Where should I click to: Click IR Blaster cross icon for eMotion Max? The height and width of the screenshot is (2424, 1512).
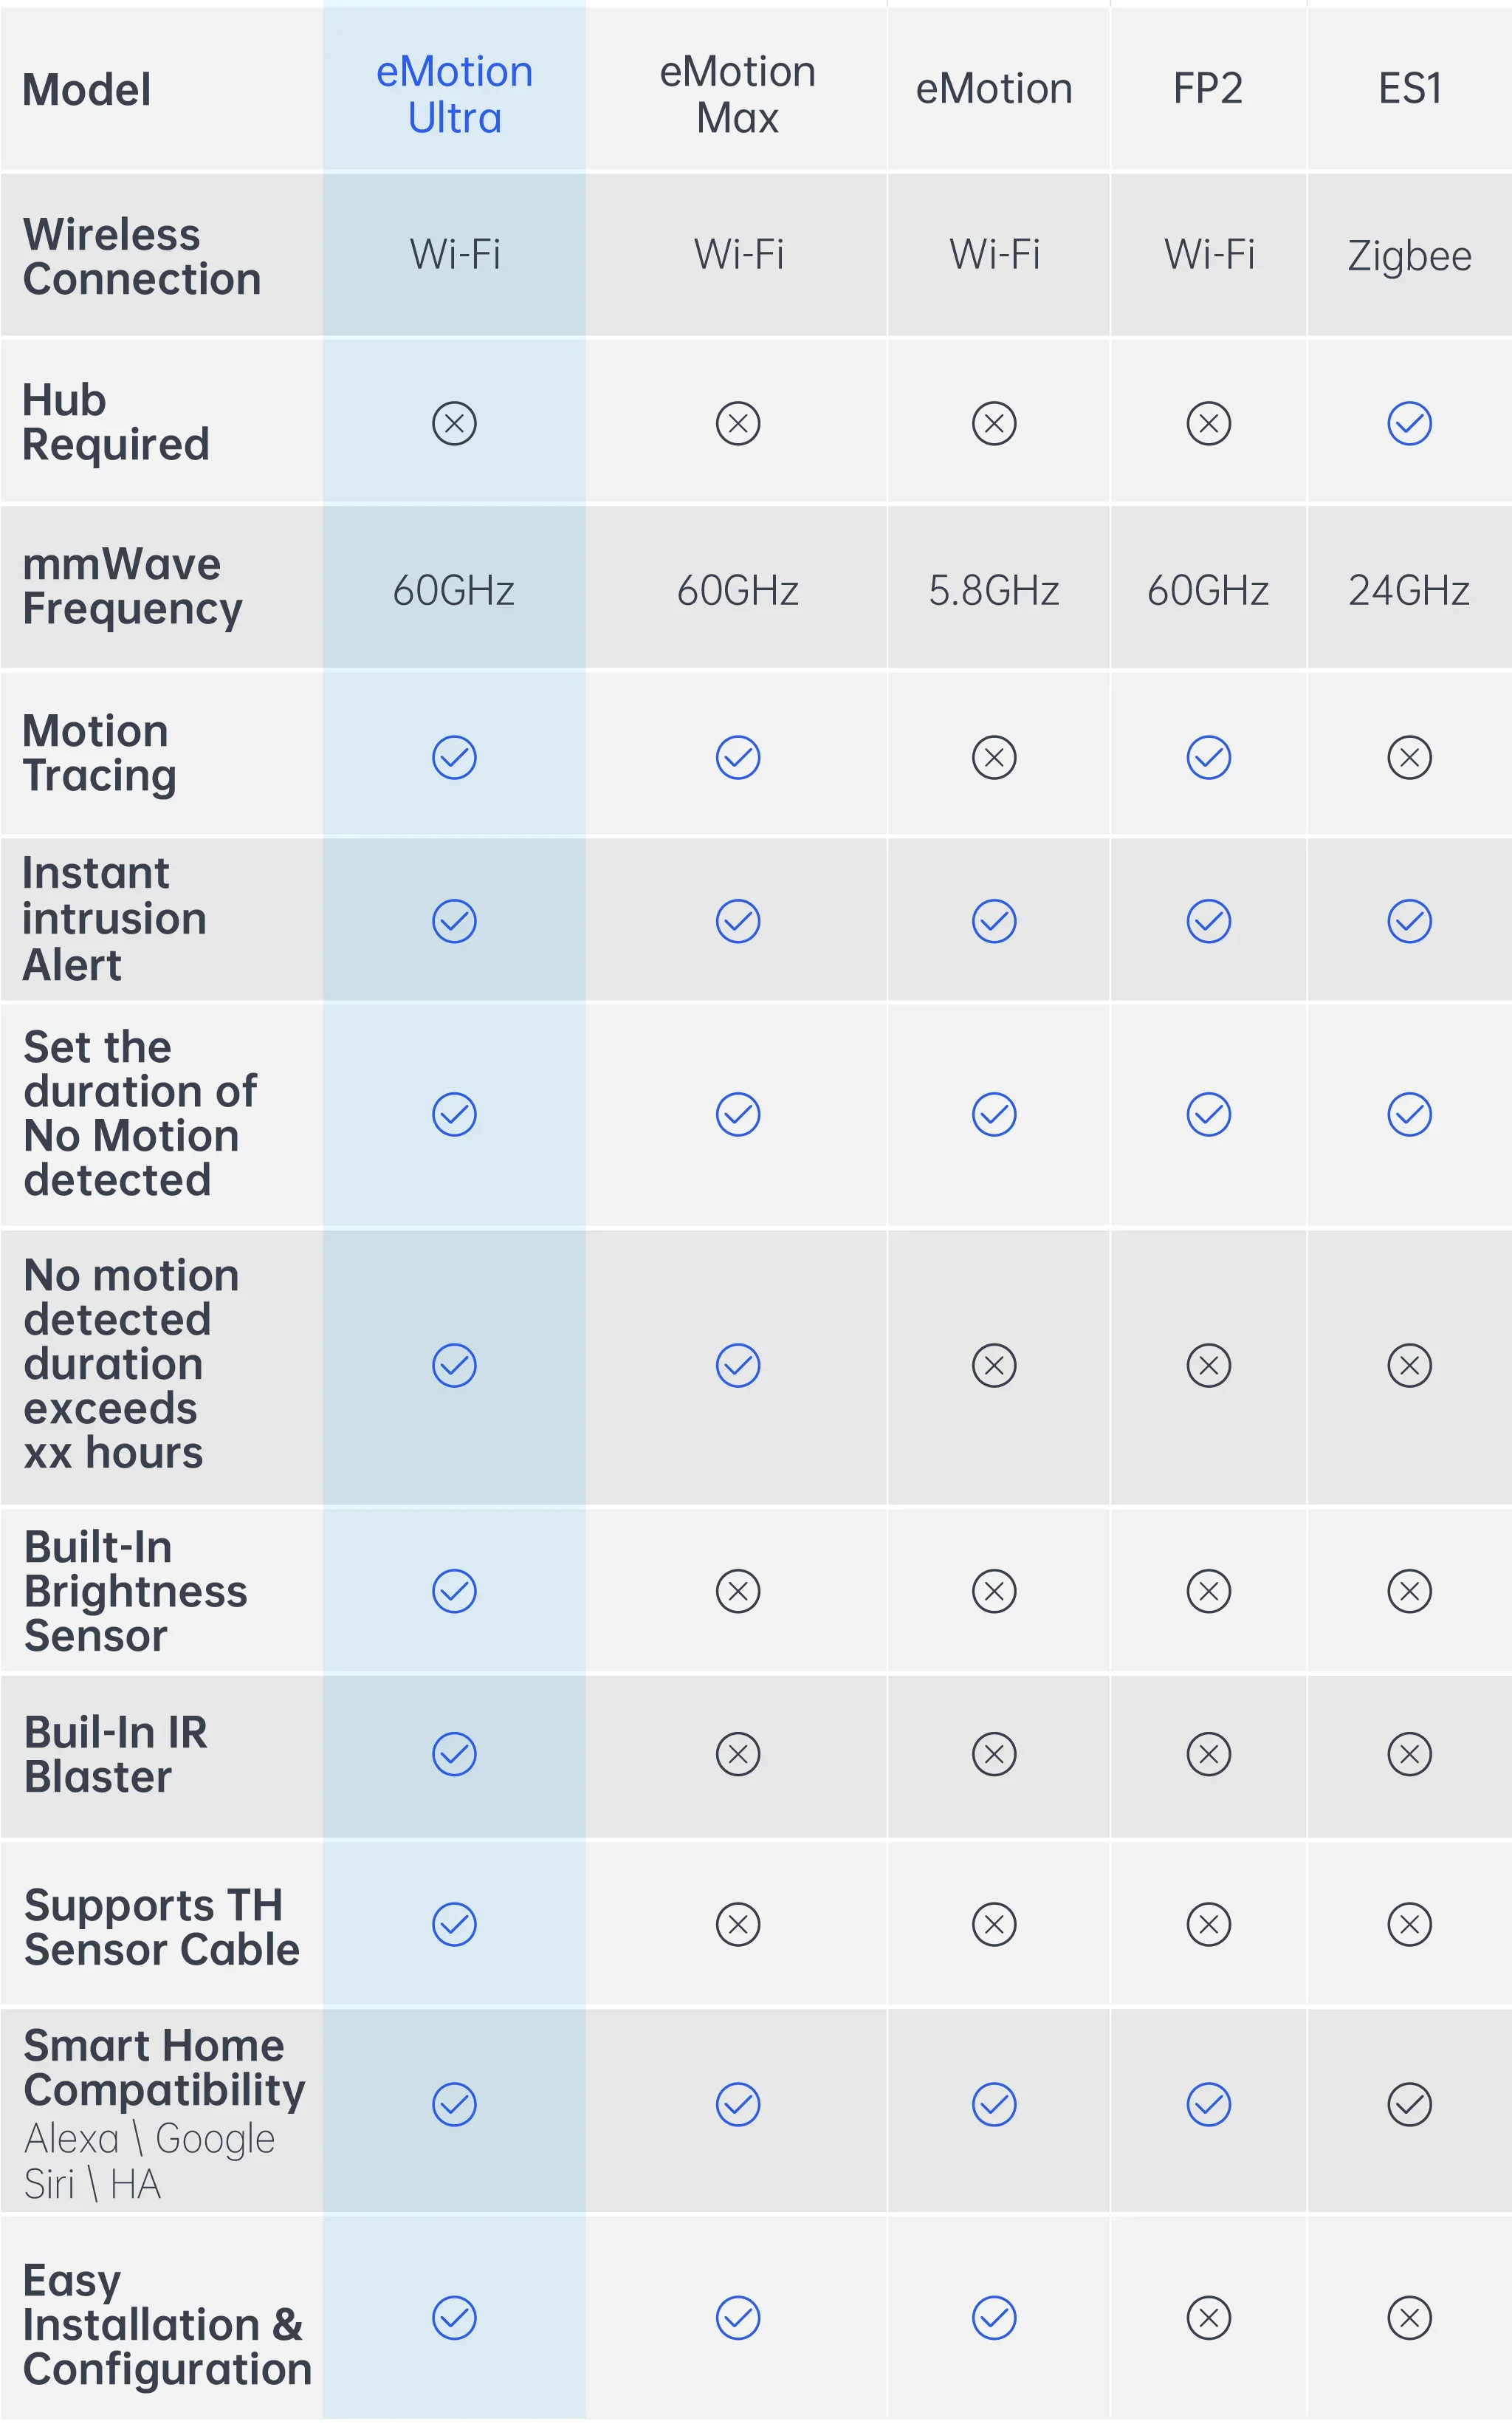click(x=737, y=1753)
